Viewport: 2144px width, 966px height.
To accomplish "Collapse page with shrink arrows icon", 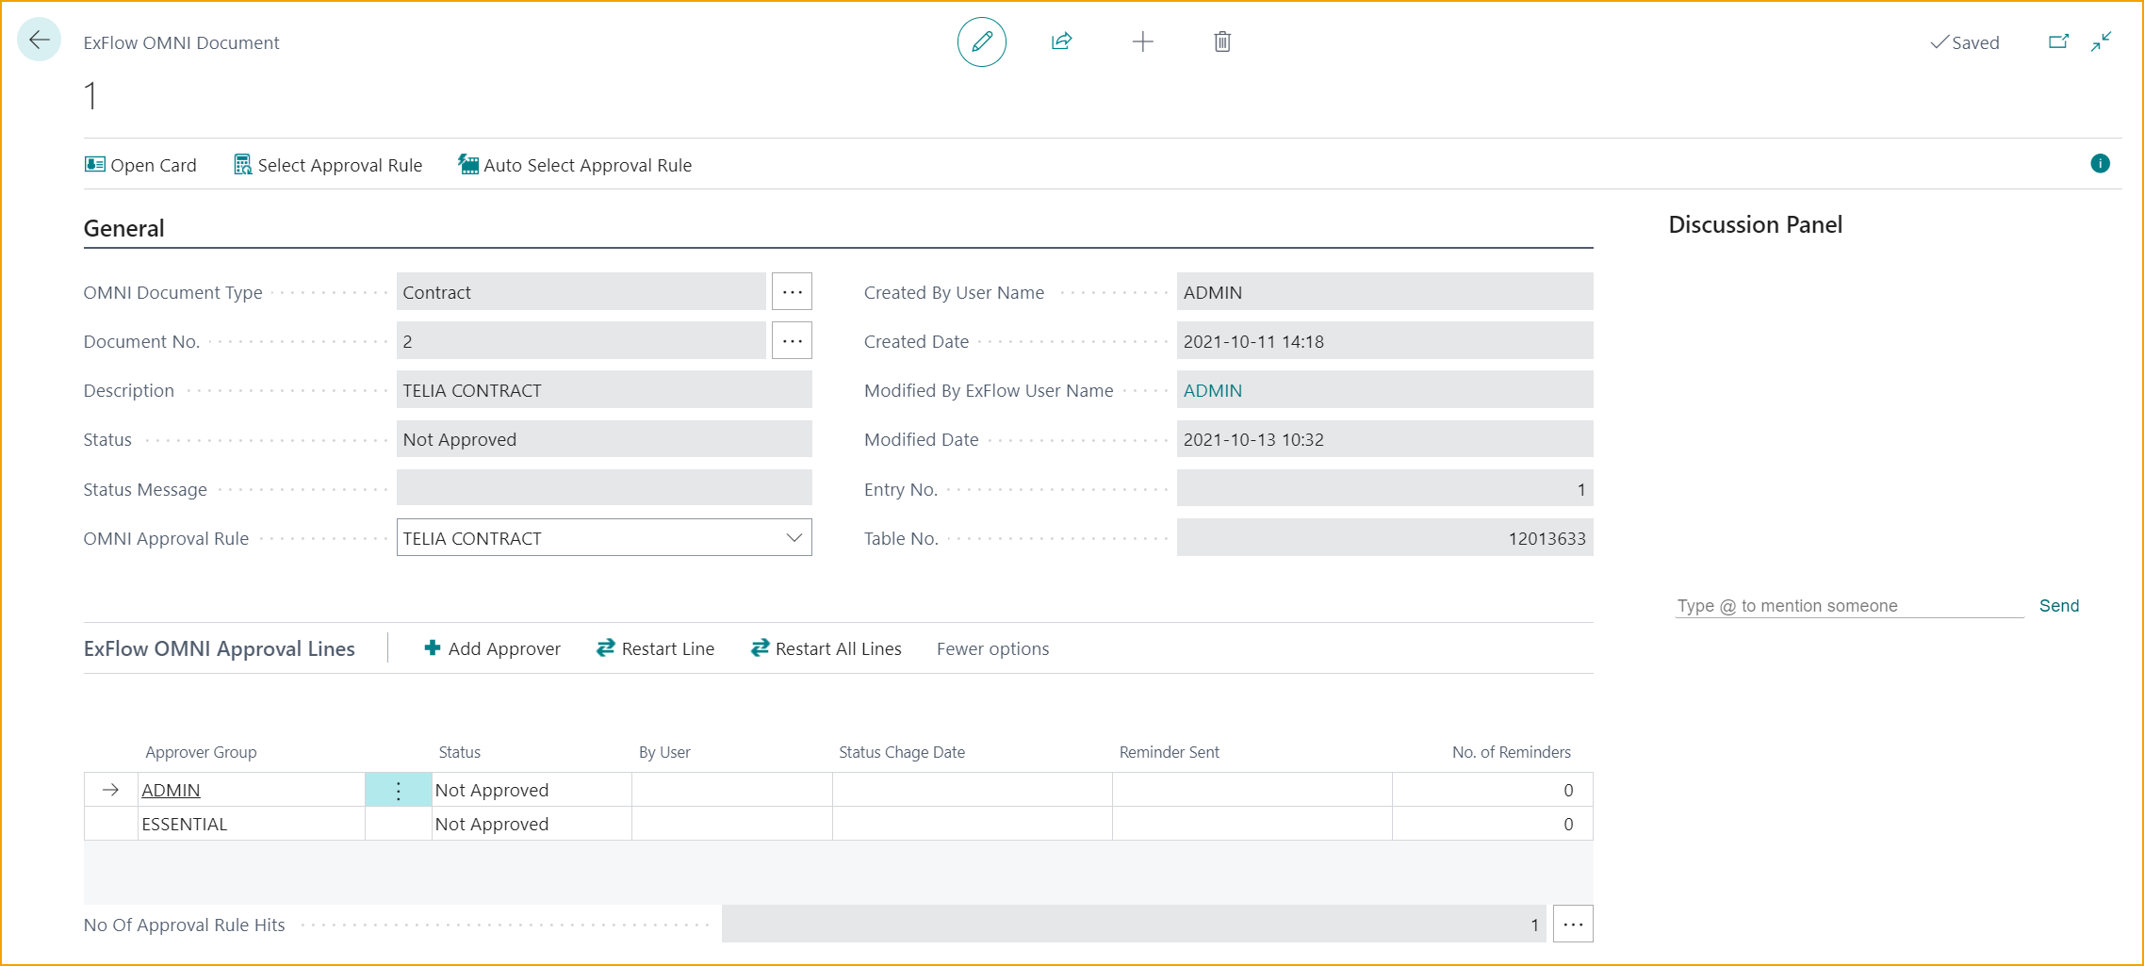I will pyautogui.click(x=2101, y=41).
